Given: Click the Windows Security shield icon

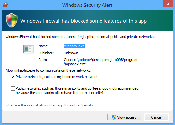Looking at the screenshot, I should (11, 20).
